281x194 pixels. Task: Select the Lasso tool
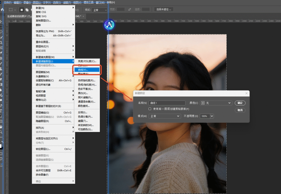[1, 32]
